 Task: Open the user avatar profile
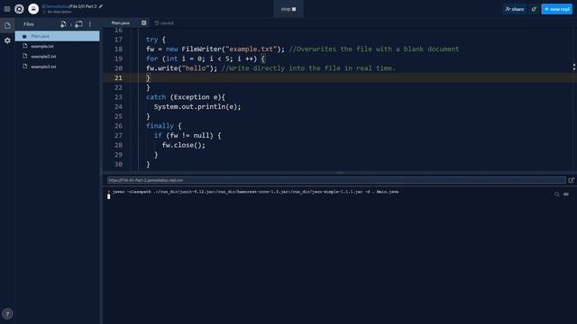33,9
